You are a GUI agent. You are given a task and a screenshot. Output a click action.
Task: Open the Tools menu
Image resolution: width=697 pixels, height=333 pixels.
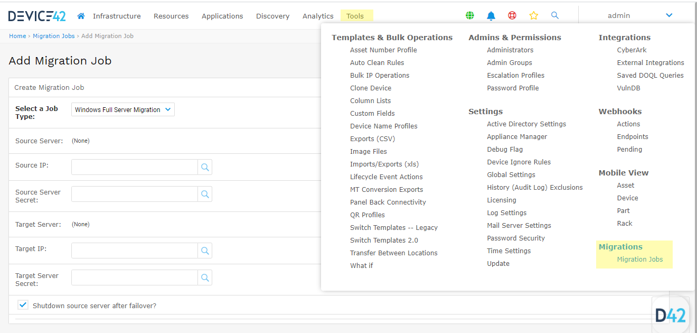click(355, 16)
